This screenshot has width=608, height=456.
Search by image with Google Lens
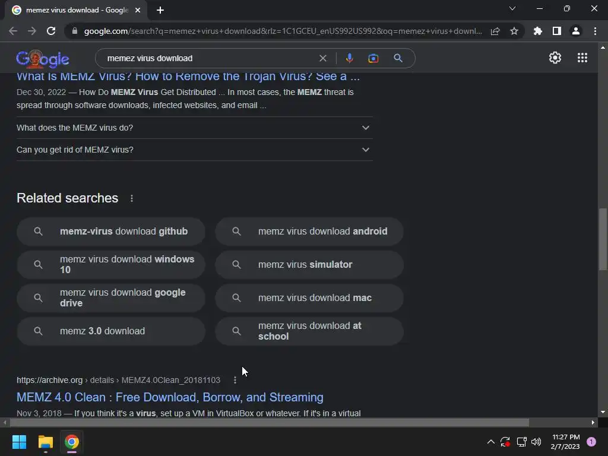[373, 58]
